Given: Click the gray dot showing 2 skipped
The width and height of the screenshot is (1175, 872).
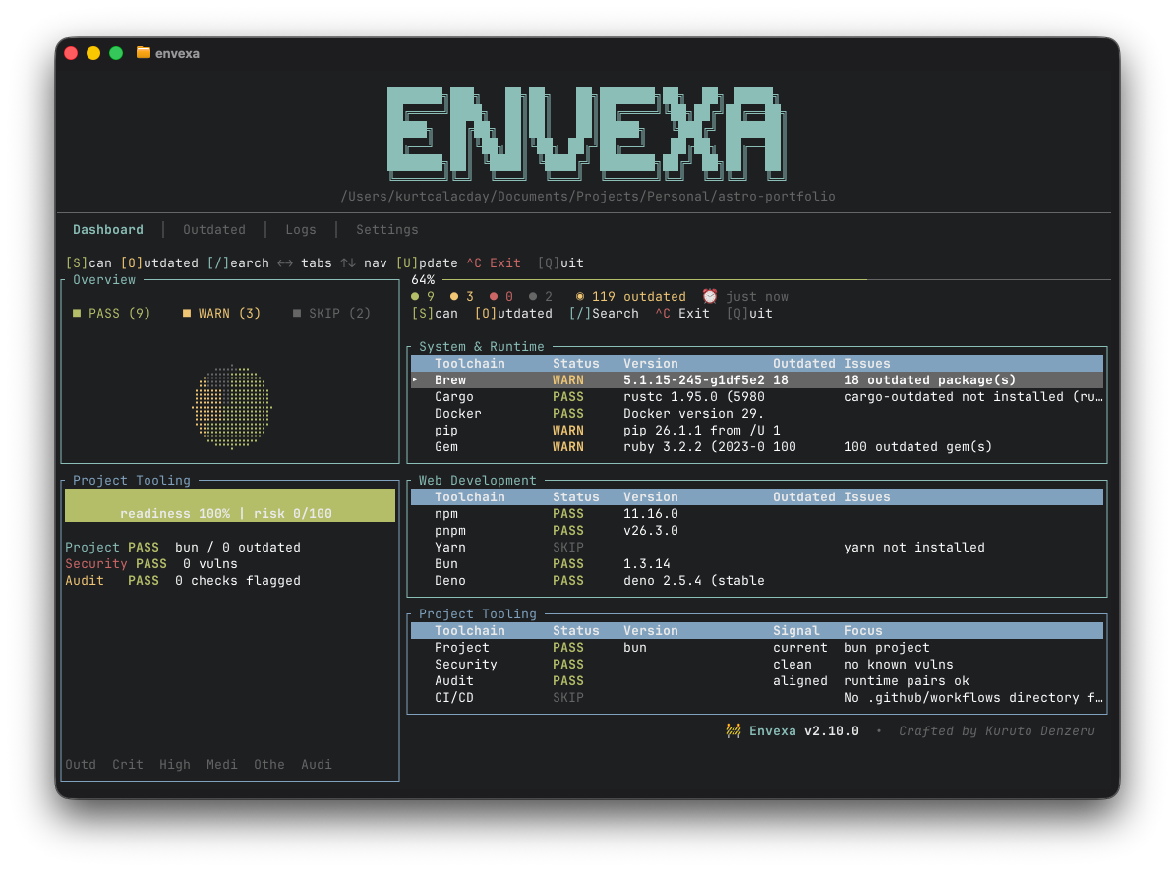Looking at the screenshot, I should pyautogui.click(x=533, y=297).
